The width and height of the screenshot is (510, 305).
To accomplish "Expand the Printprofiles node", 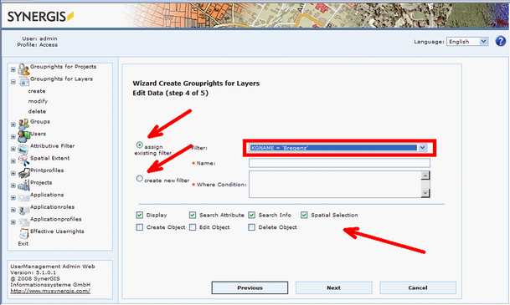I will 13,173.
